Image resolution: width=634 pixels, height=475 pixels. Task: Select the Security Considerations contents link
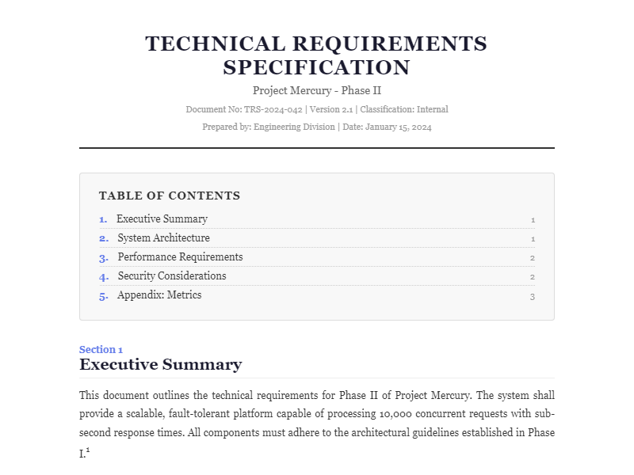172,276
